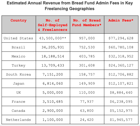Click the Turkey country cell

click(19, 65)
